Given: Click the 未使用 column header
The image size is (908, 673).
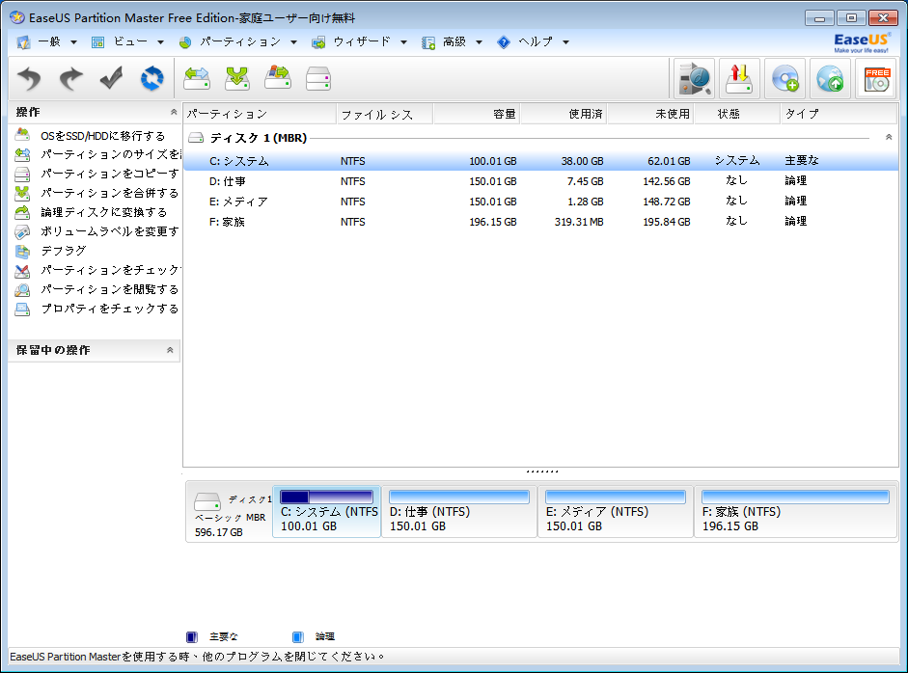Looking at the screenshot, I should point(650,114).
